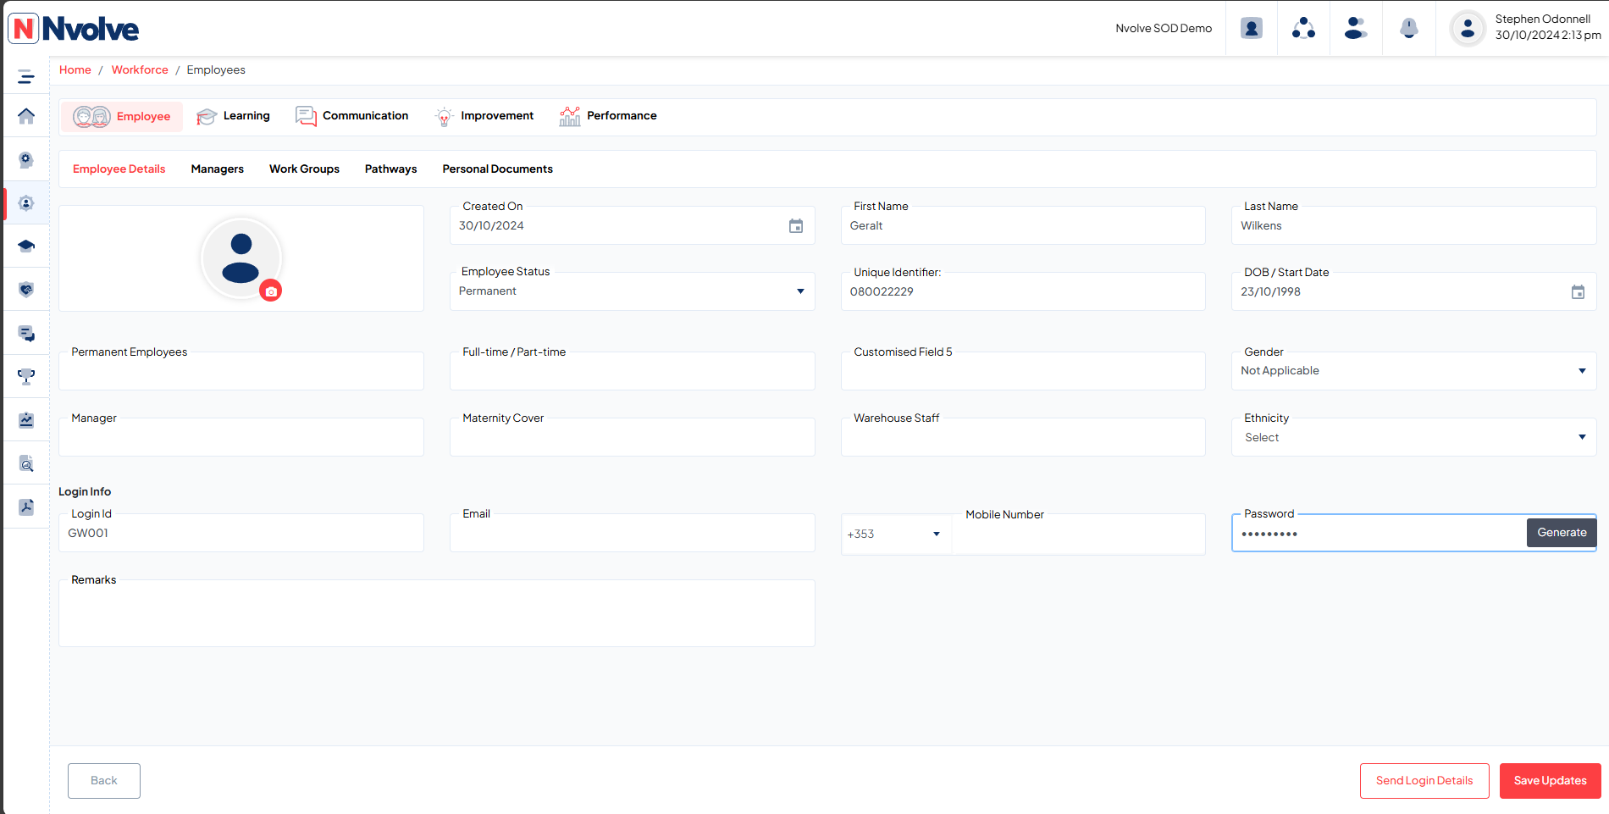Open the +353 country code dropdown
Screen dimensions: 1609x814
[896, 534]
